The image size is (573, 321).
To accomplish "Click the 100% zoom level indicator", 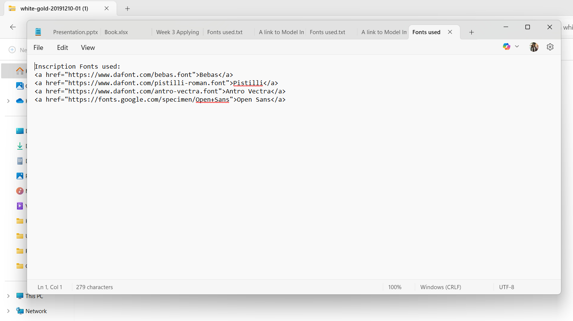I will click(394, 287).
